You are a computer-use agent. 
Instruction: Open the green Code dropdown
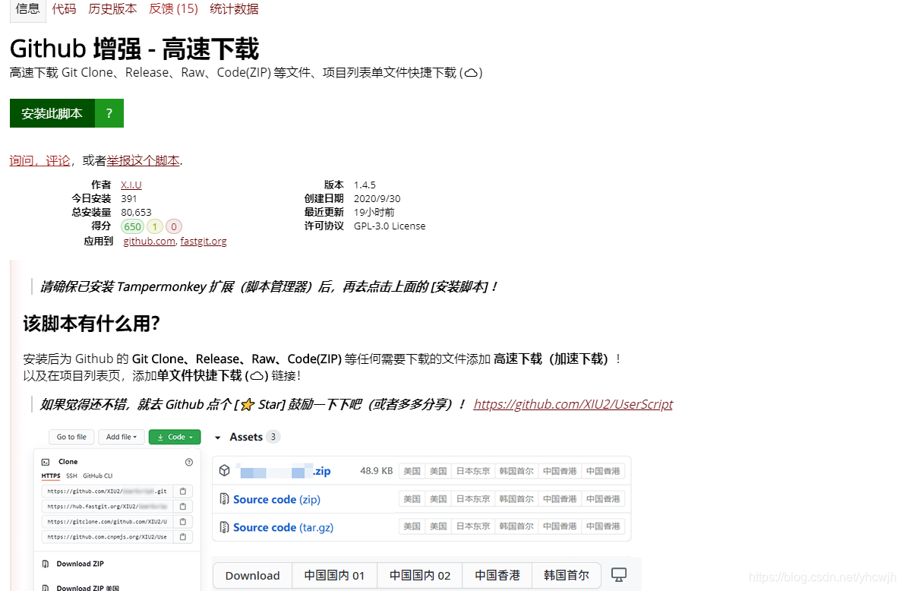click(175, 438)
